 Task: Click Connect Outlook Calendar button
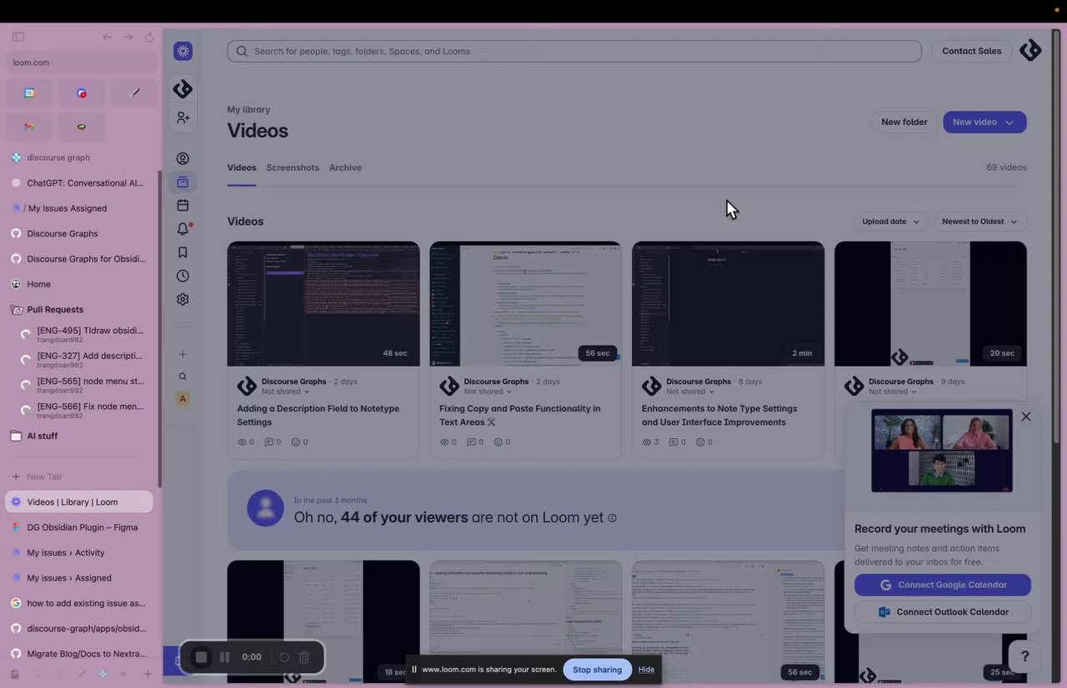(943, 612)
